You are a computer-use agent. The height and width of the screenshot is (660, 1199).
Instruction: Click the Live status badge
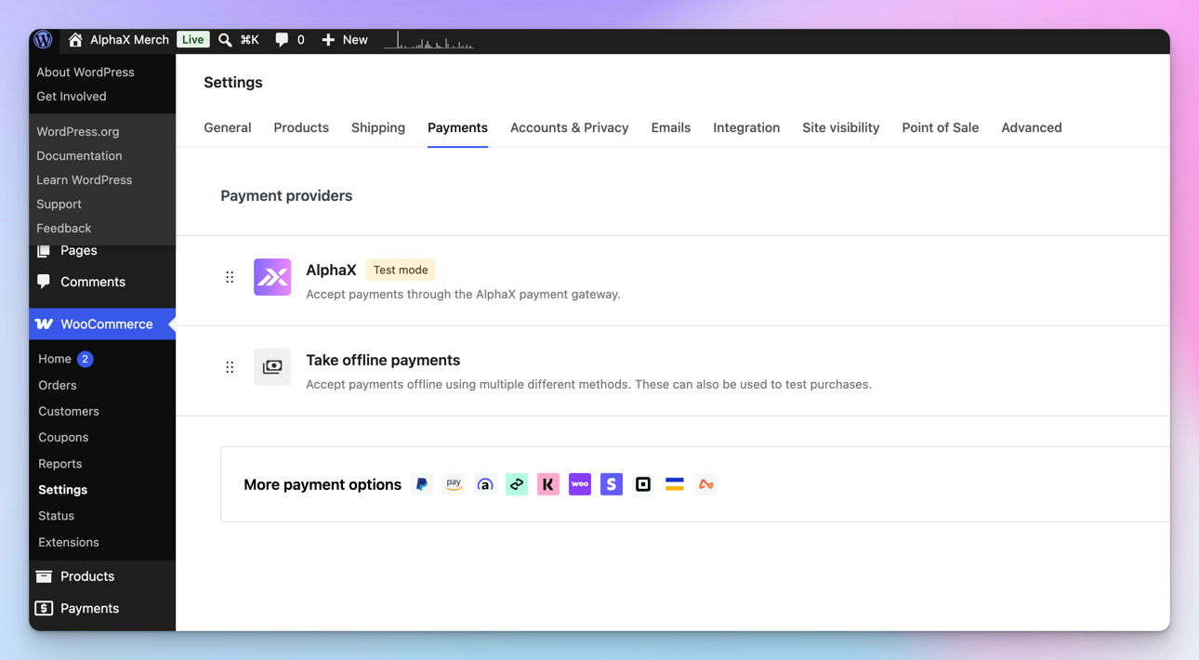click(x=192, y=40)
